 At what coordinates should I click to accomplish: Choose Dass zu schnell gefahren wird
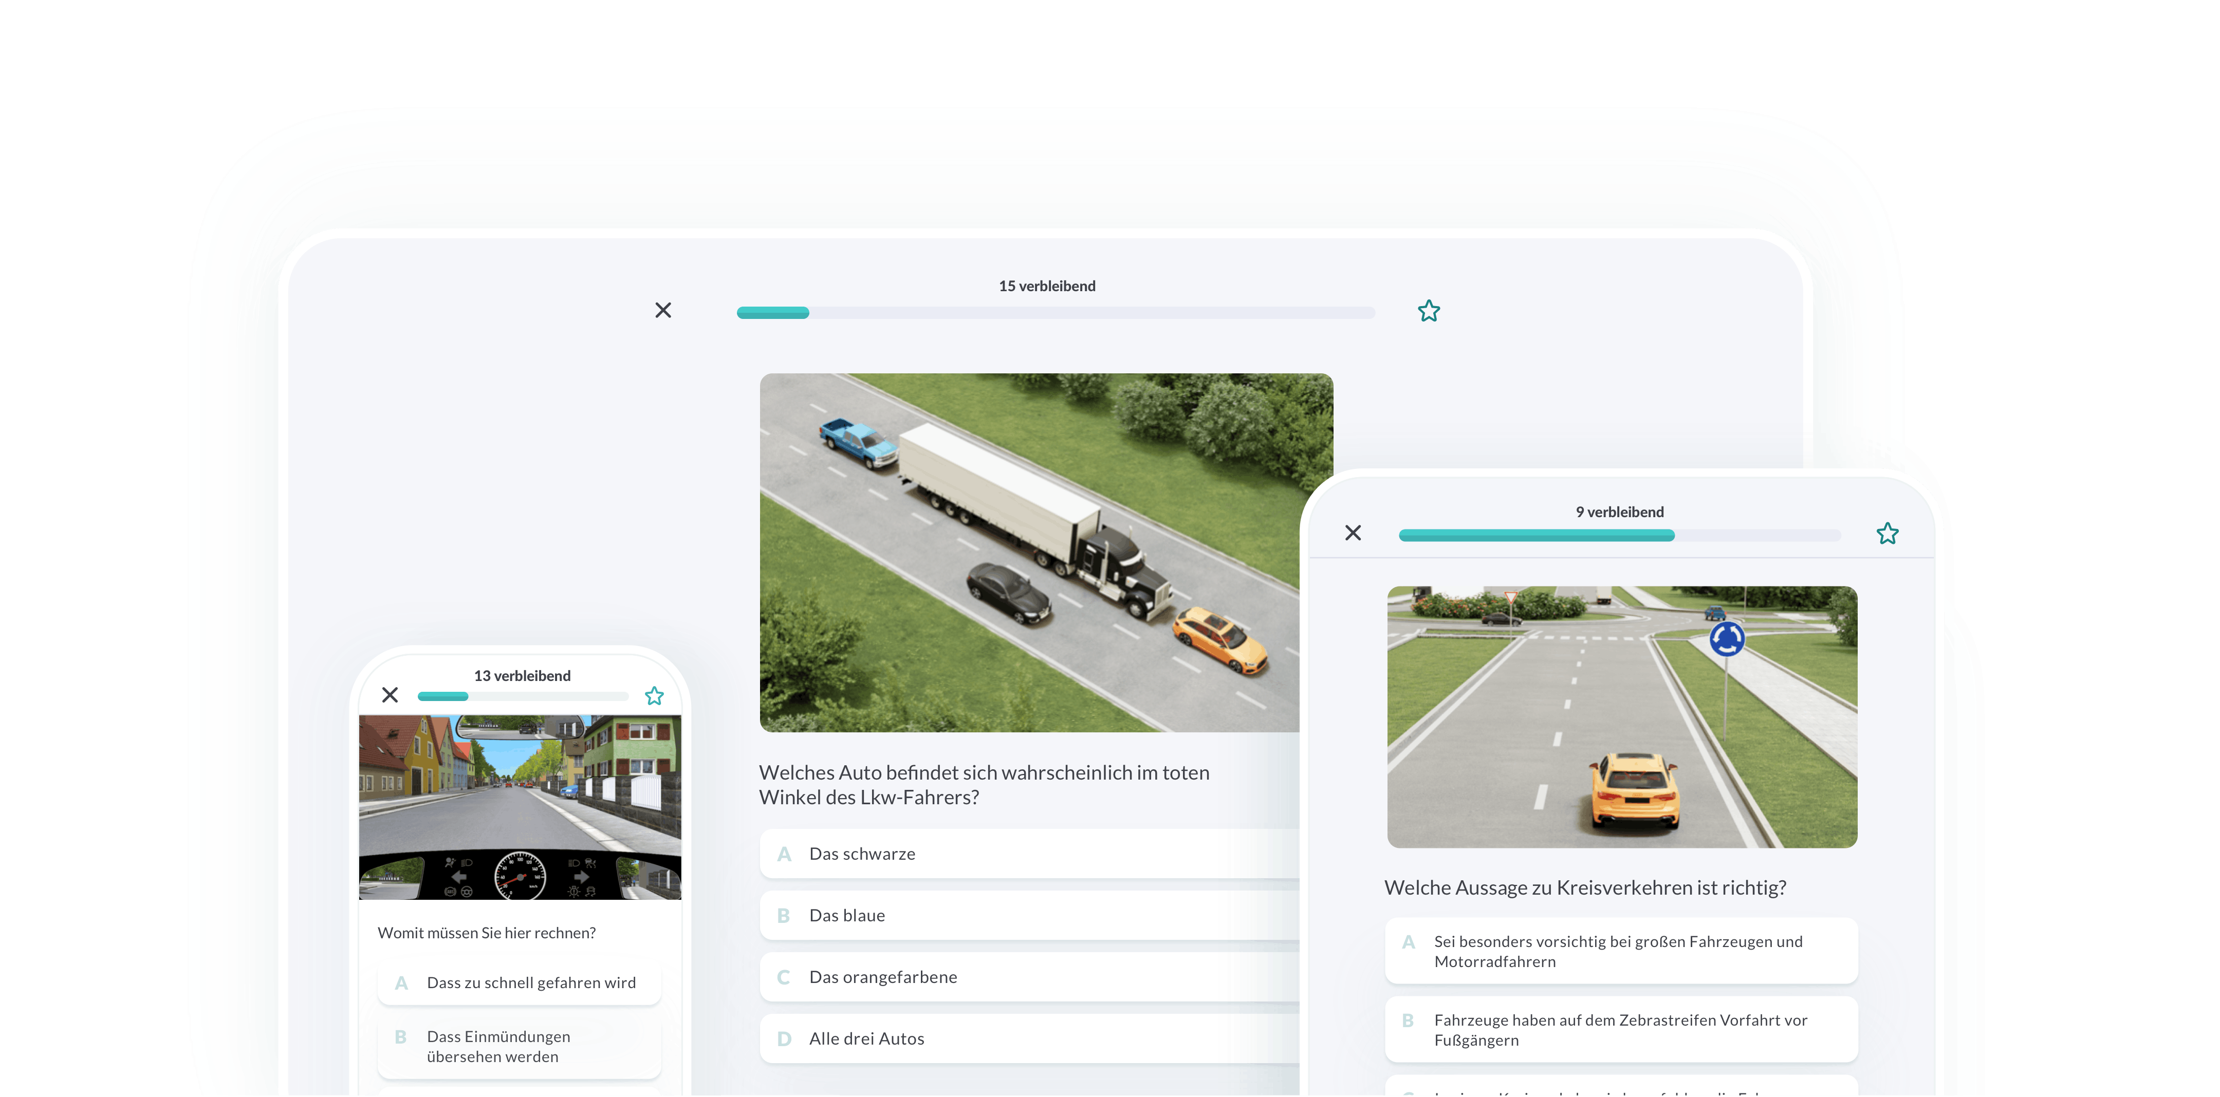coord(520,982)
